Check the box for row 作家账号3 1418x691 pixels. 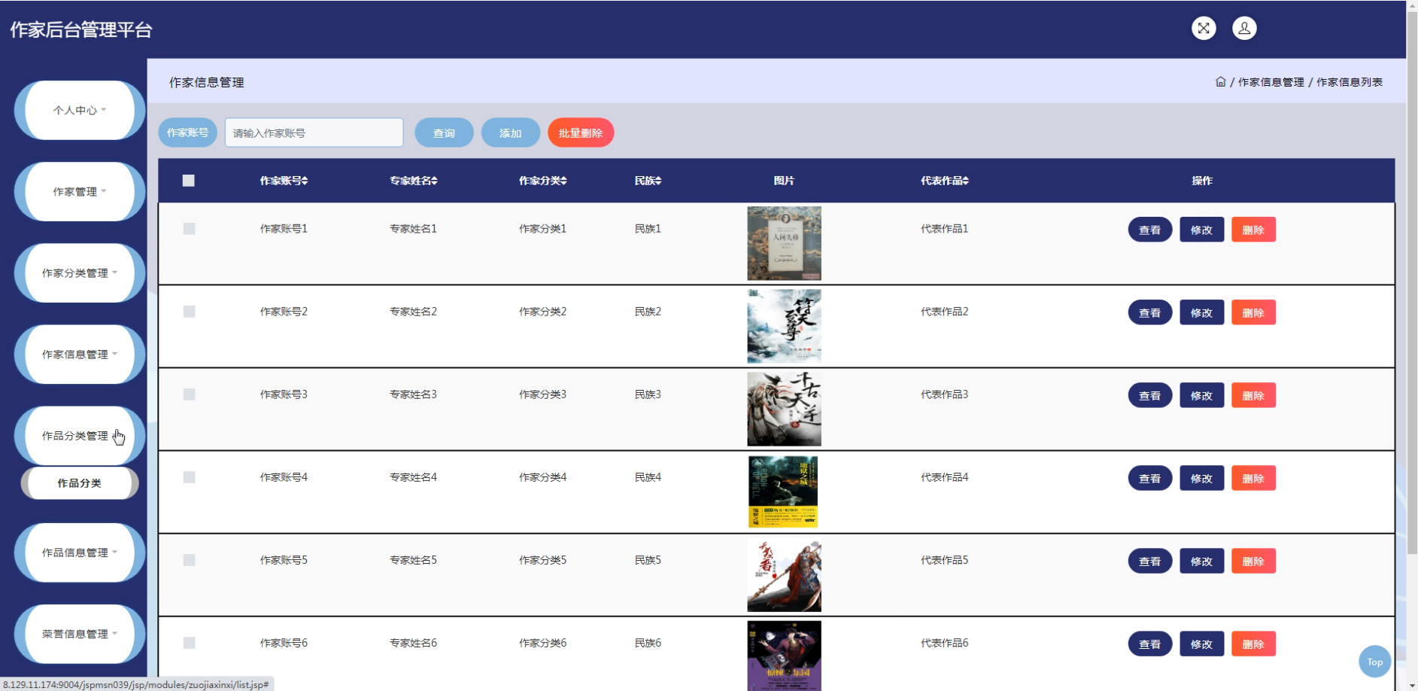pos(189,394)
